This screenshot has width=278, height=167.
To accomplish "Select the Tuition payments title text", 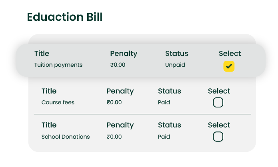I will [x=58, y=65].
